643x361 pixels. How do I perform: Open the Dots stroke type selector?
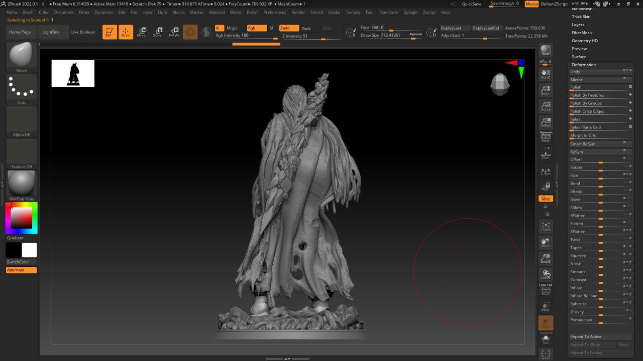click(x=21, y=89)
